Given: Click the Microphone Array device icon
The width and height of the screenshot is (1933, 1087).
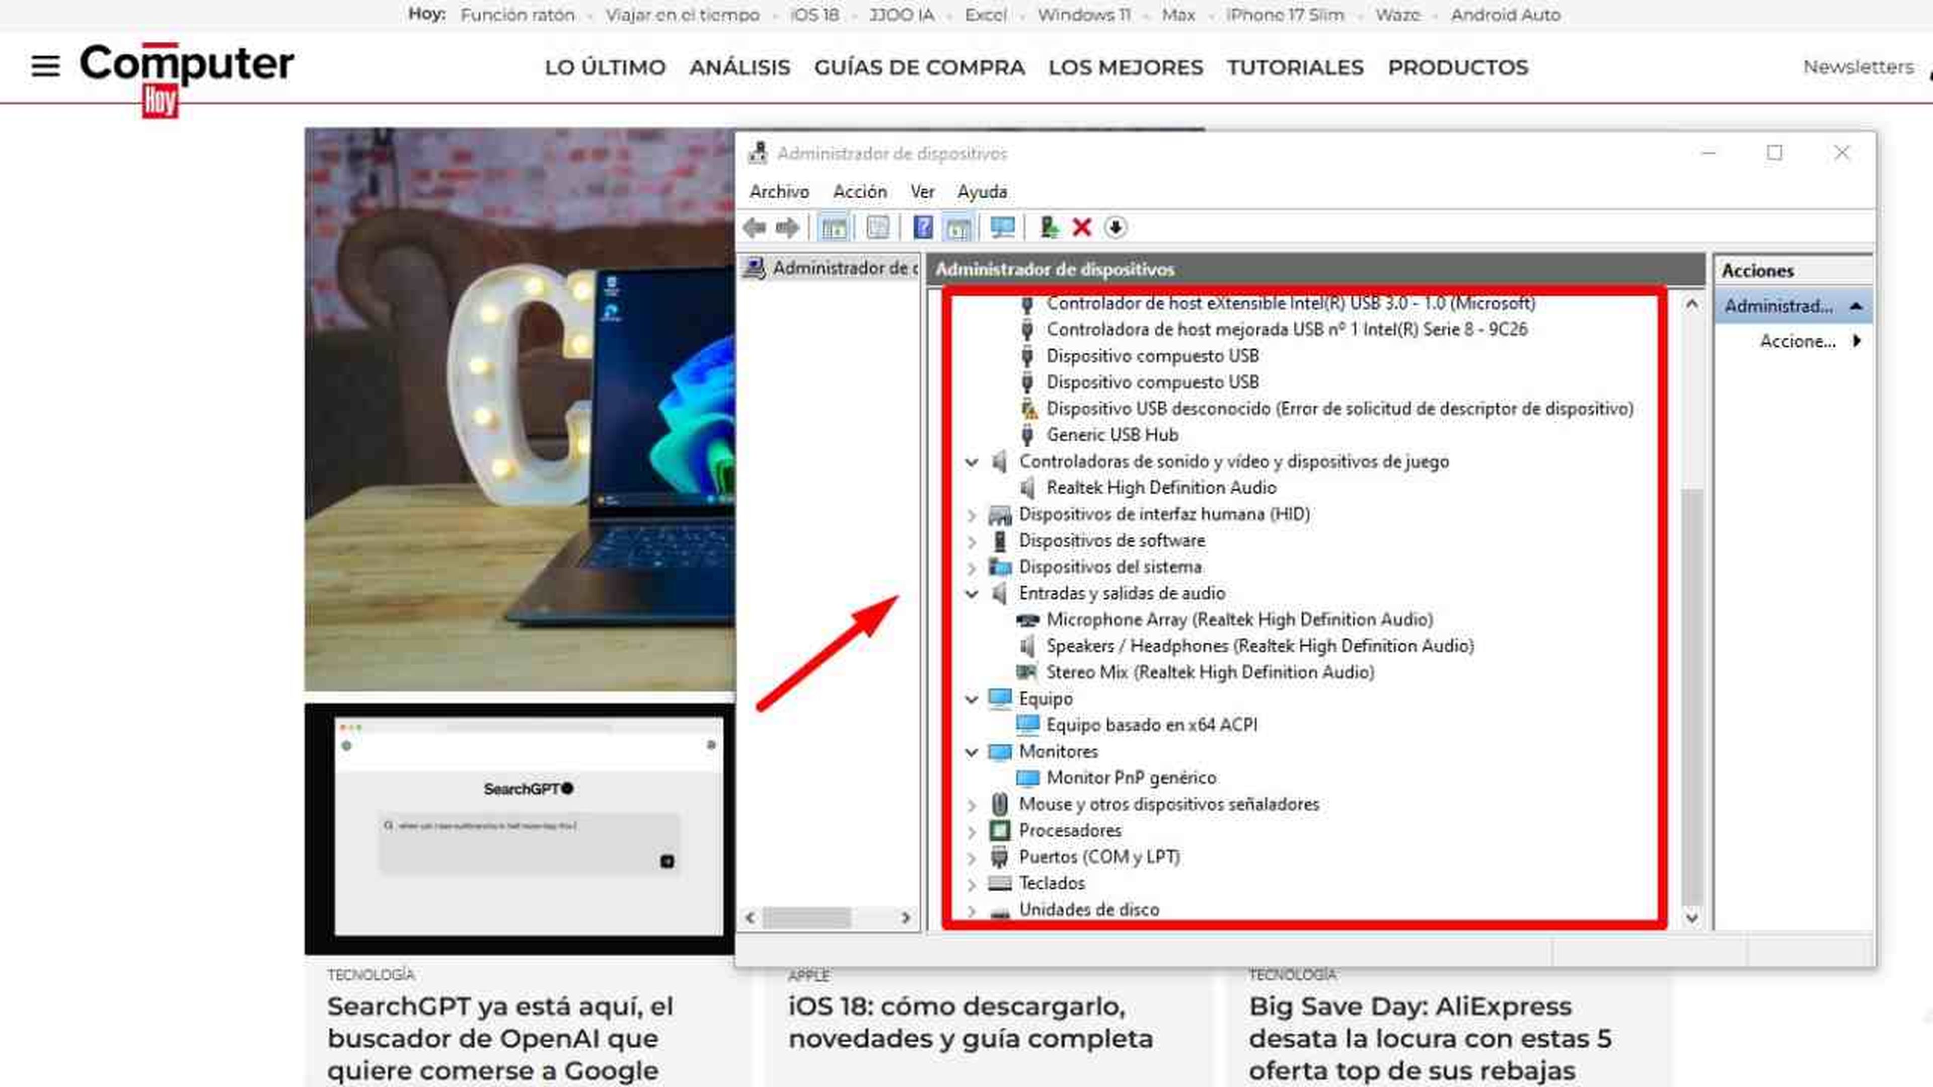Looking at the screenshot, I should click(x=1027, y=619).
